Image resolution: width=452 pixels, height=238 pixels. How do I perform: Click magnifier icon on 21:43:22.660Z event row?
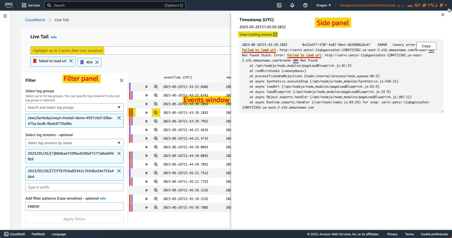coord(156,87)
